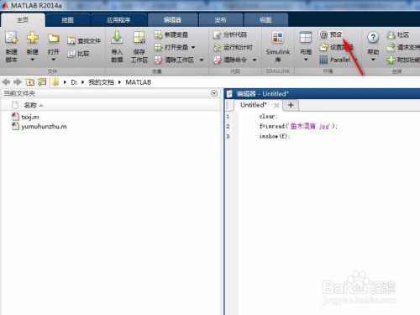
Task: Click the Help (帮助) question mark icon
Action: [x=373, y=38]
